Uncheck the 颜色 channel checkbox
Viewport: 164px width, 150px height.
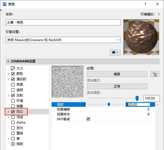[13, 74]
